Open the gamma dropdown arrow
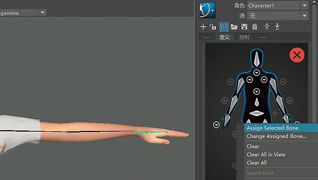 click(43, 12)
